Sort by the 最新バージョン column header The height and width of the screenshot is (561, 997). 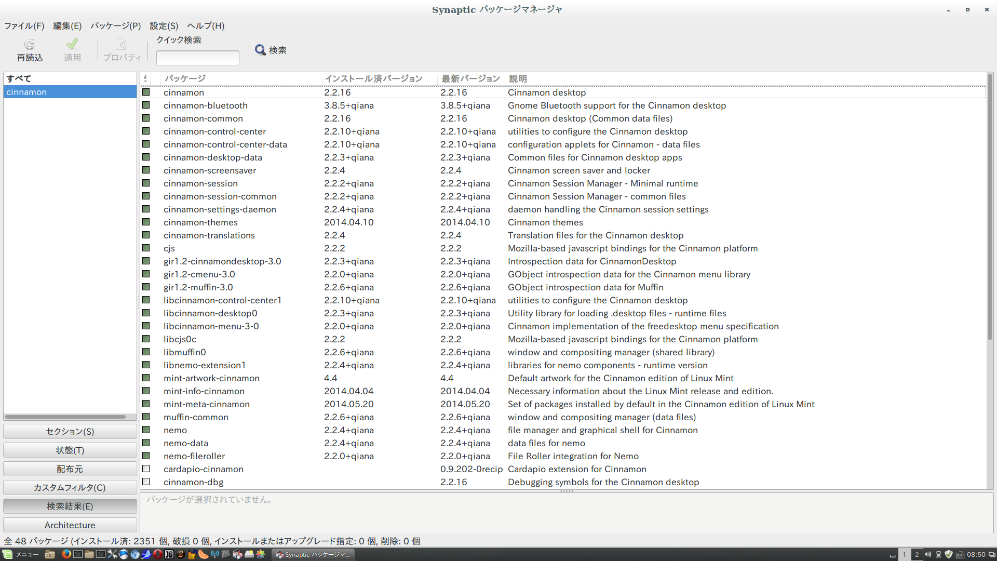click(470, 78)
